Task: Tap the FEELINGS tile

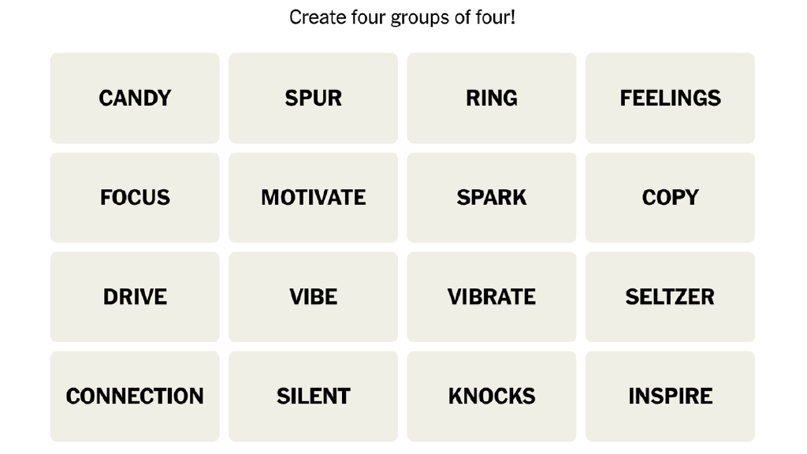Action: 670,98
